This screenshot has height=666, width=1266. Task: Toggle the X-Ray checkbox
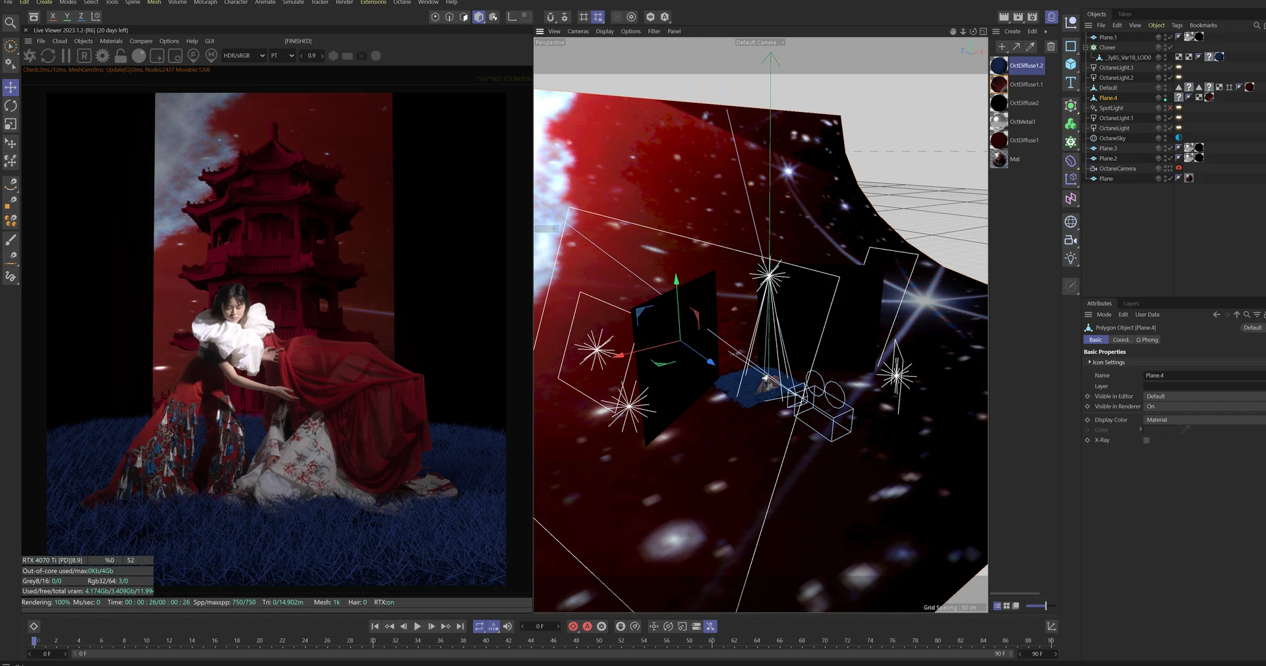(1146, 440)
